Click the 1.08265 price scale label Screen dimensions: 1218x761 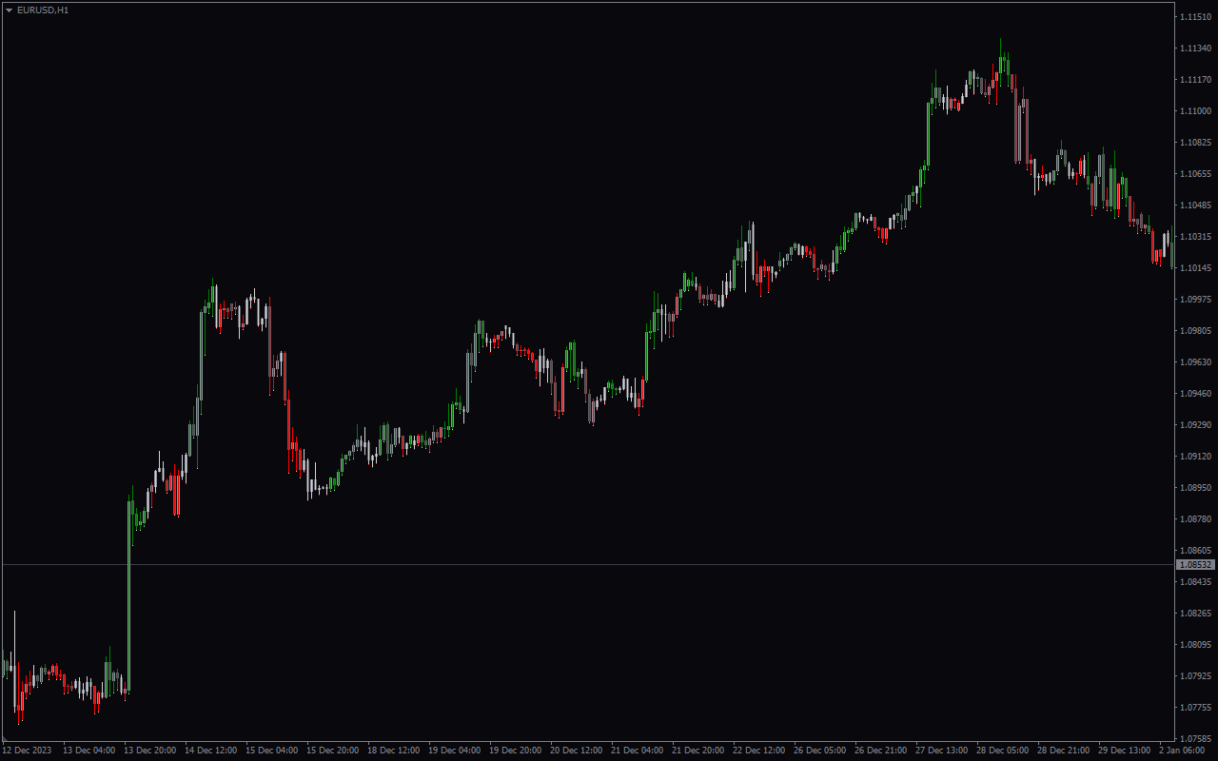pos(1196,613)
